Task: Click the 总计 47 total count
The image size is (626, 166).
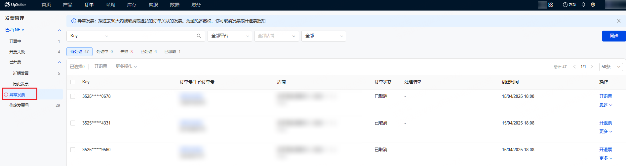Action: 560,67
